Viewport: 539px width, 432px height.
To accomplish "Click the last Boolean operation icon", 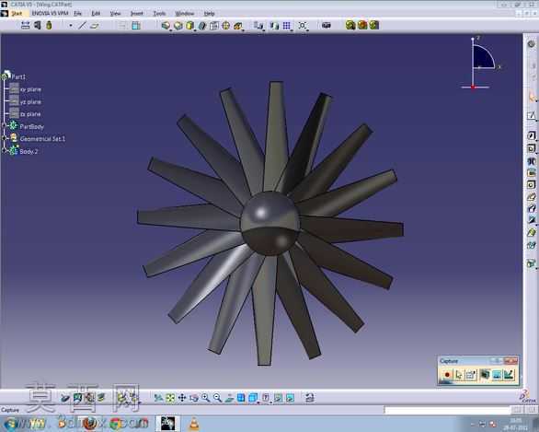I will 374,25.
